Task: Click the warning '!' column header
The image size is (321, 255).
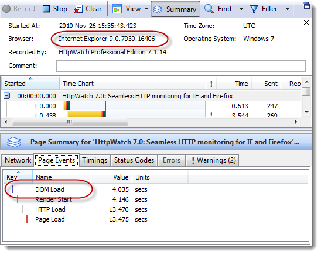Action: 211,84
